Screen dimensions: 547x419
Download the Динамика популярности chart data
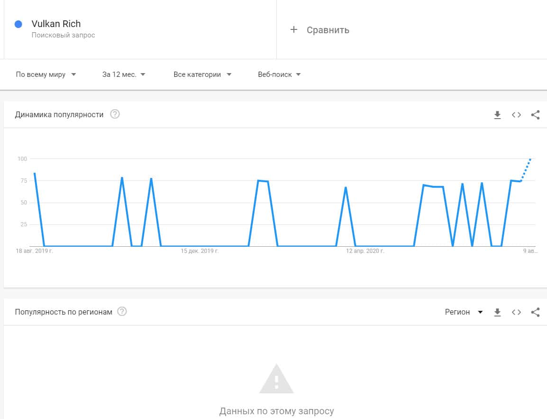(497, 115)
